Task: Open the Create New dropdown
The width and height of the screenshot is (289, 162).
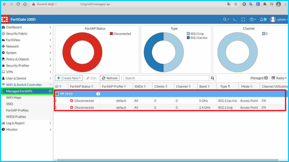Action: 69,78
